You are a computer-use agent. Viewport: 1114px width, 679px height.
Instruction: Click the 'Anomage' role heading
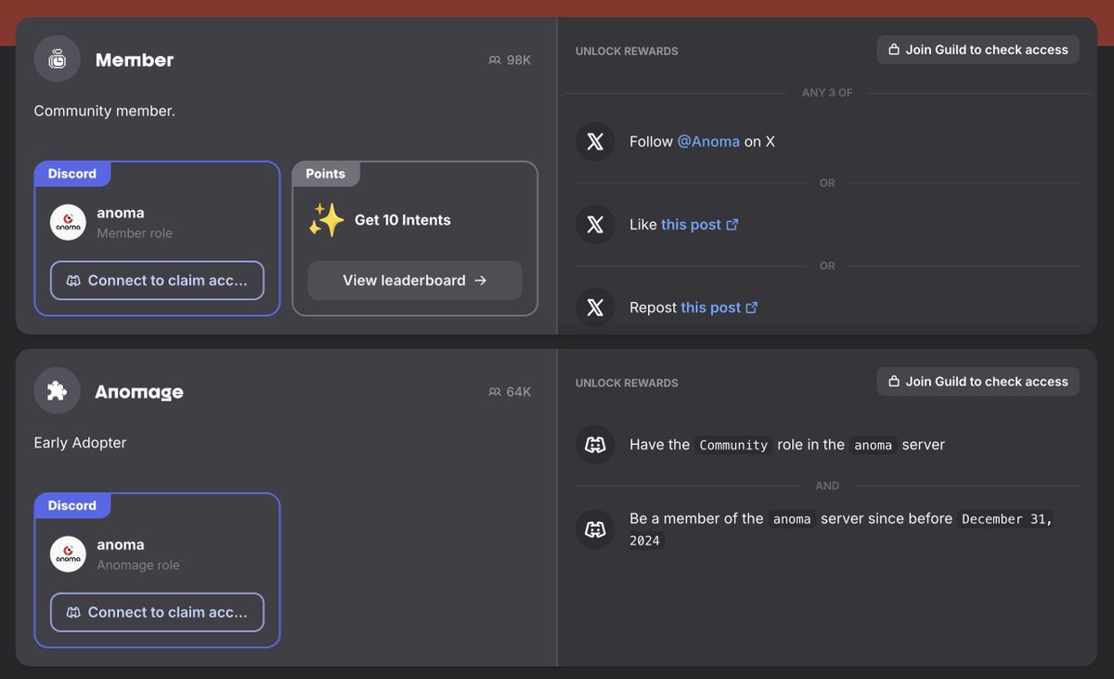pyautogui.click(x=139, y=392)
